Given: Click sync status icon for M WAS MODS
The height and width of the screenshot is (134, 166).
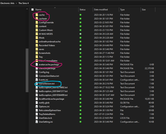Looking at the screenshot, I should (81, 34).
